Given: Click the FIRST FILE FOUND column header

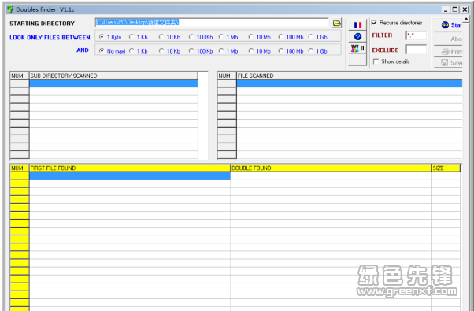Looking at the screenshot, I should pyautogui.click(x=130, y=168).
